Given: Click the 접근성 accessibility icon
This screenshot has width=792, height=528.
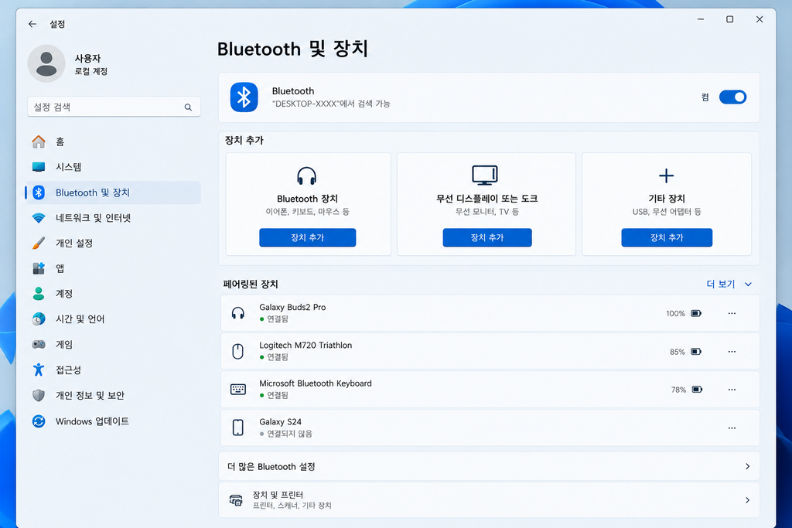Looking at the screenshot, I should click(39, 370).
